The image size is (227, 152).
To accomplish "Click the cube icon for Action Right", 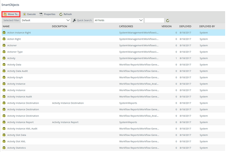I will click(4, 39).
